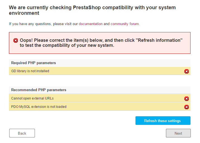Open the documentation link
The height and width of the screenshot is (143, 200).
91,24
